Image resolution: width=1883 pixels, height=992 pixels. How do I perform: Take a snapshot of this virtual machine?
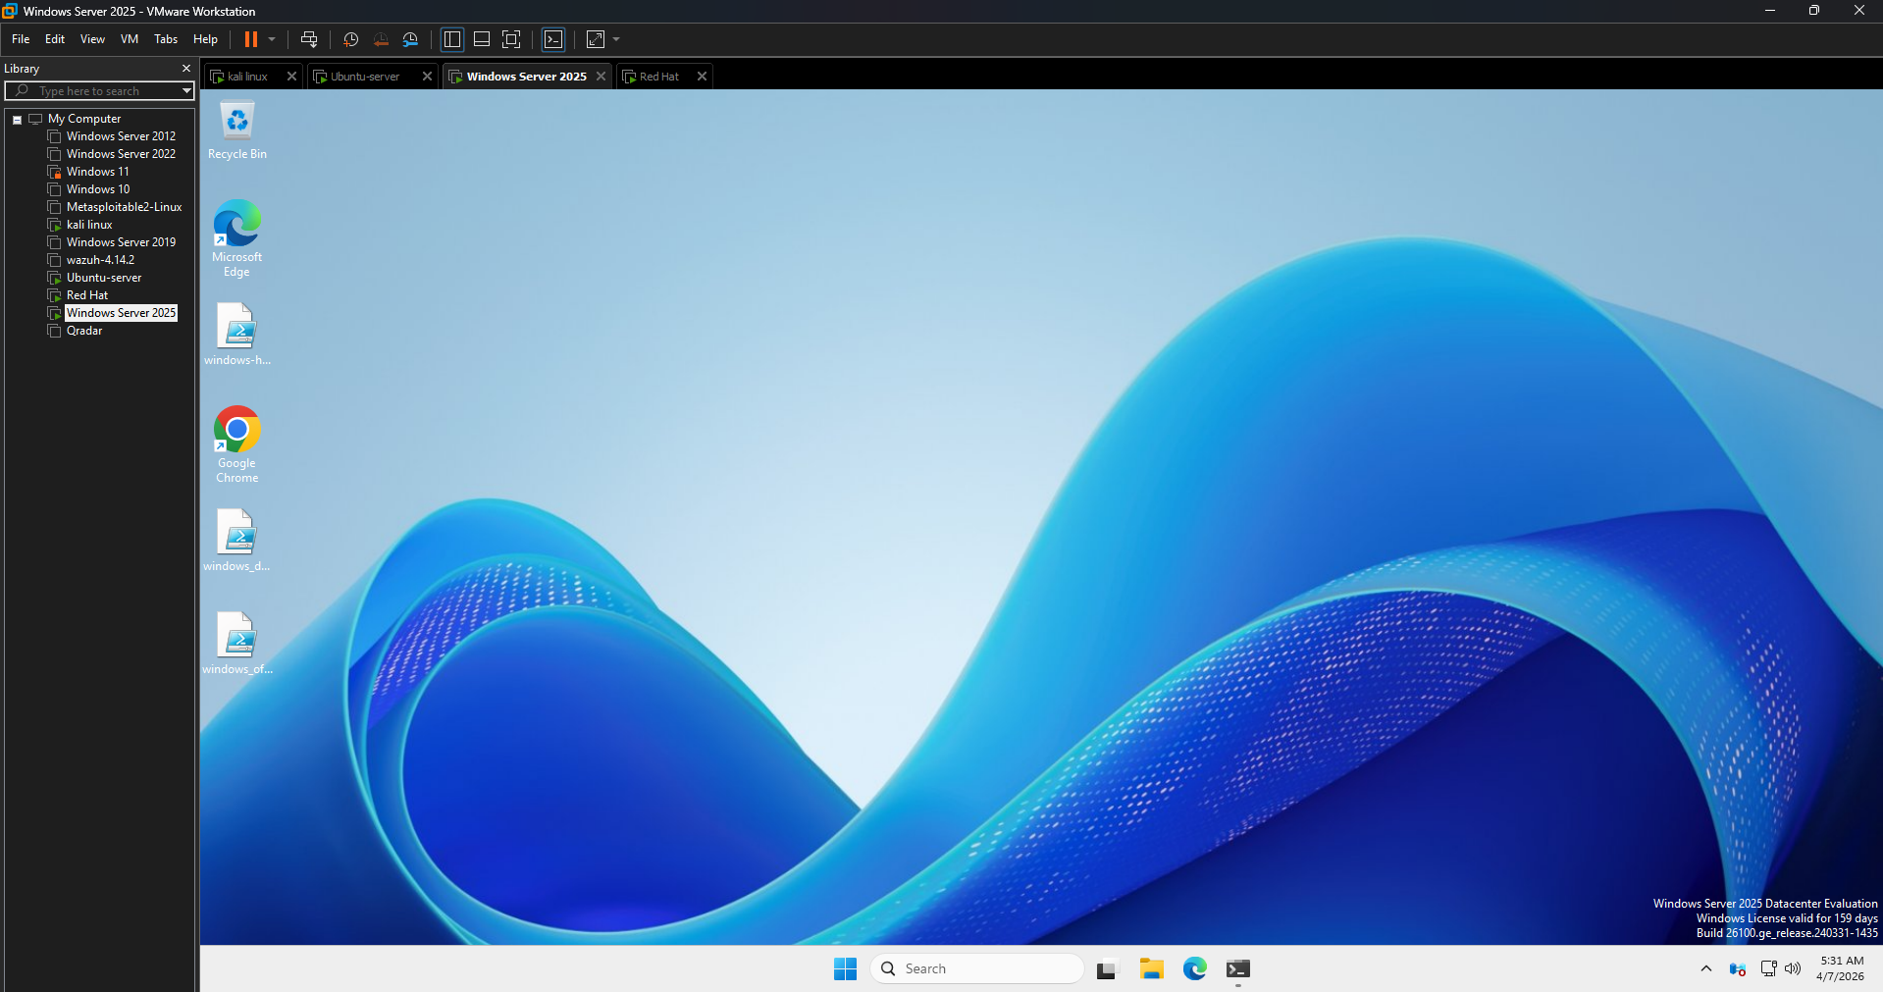tap(350, 39)
